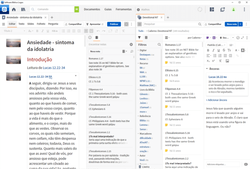Open the Library bookshelf icon

(23, 9)
